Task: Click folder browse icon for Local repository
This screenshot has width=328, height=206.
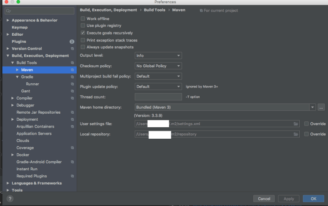Action: (296, 134)
